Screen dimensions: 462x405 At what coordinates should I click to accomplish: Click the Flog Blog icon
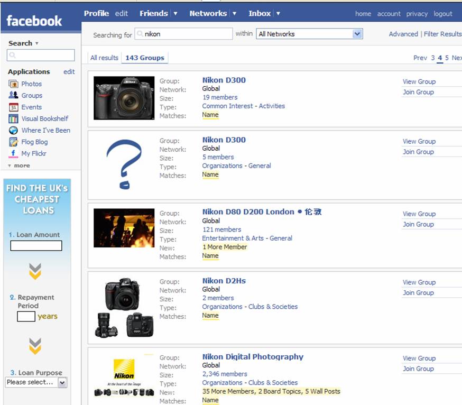coord(13,142)
